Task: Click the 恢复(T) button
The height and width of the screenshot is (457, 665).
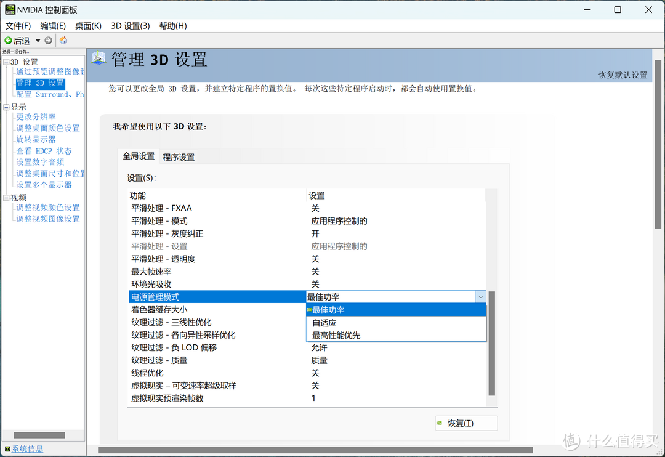Action: 466,423
